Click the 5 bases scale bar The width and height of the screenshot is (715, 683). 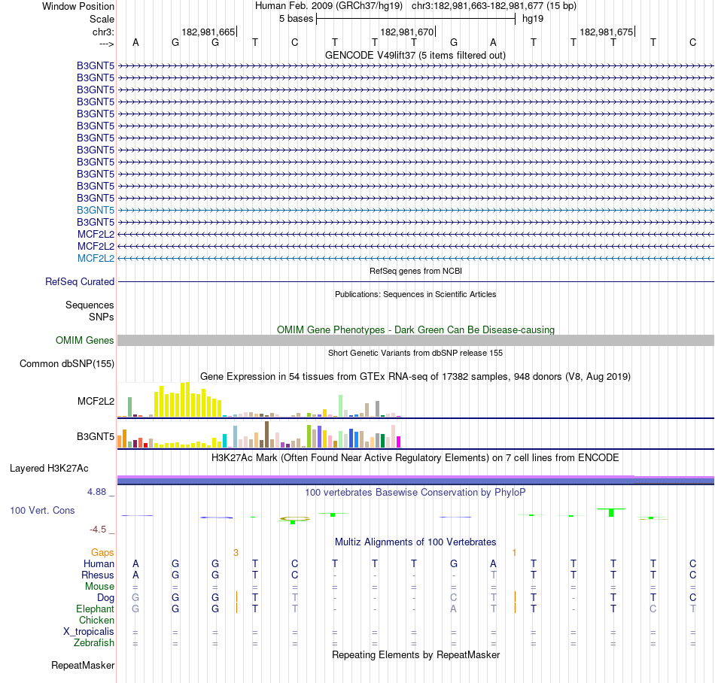415,19
